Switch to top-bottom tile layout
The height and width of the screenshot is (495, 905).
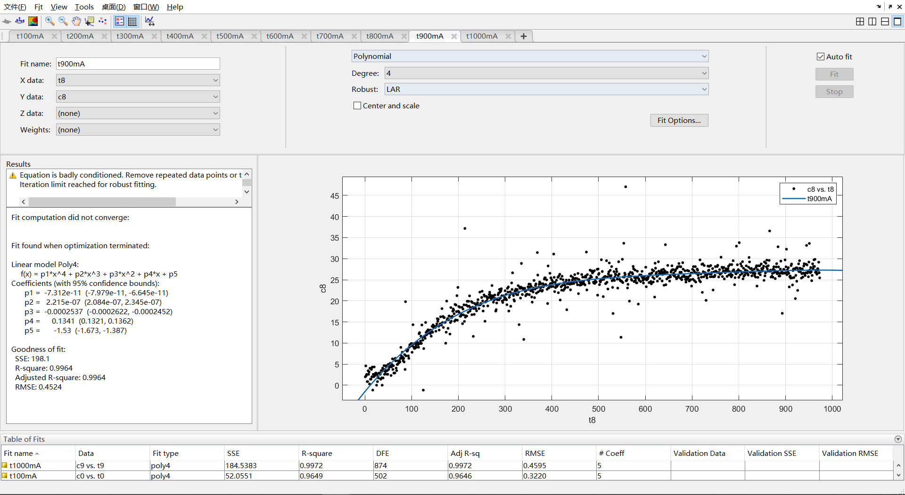pos(885,21)
